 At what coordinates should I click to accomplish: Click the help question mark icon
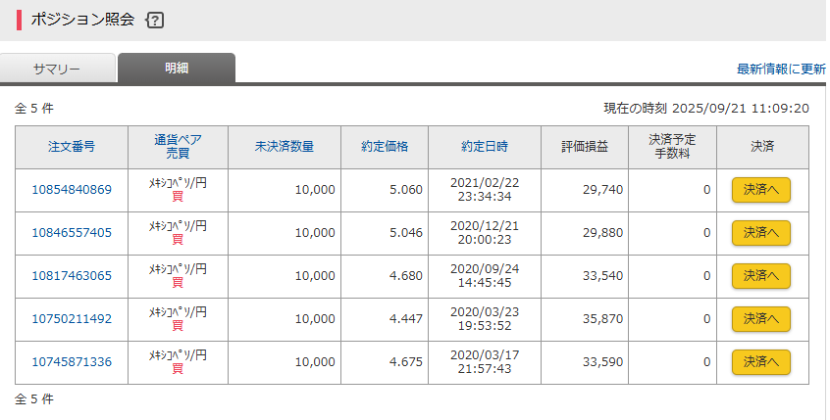[154, 21]
